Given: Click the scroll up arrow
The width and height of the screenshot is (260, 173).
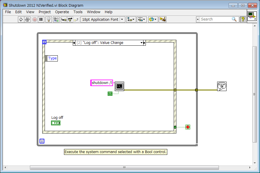Looking at the screenshot, I should click(255, 26).
